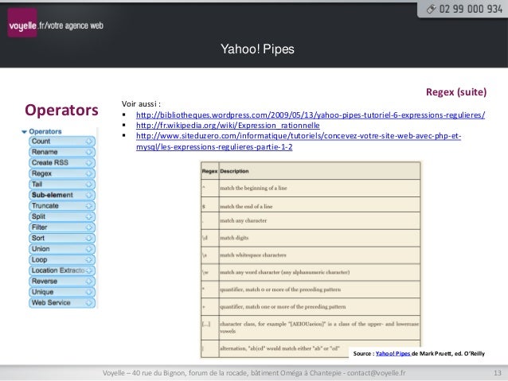Viewport: 508px width, 381px height.
Task: Click the plus icon on Truncate operator
Action: click(89, 206)
